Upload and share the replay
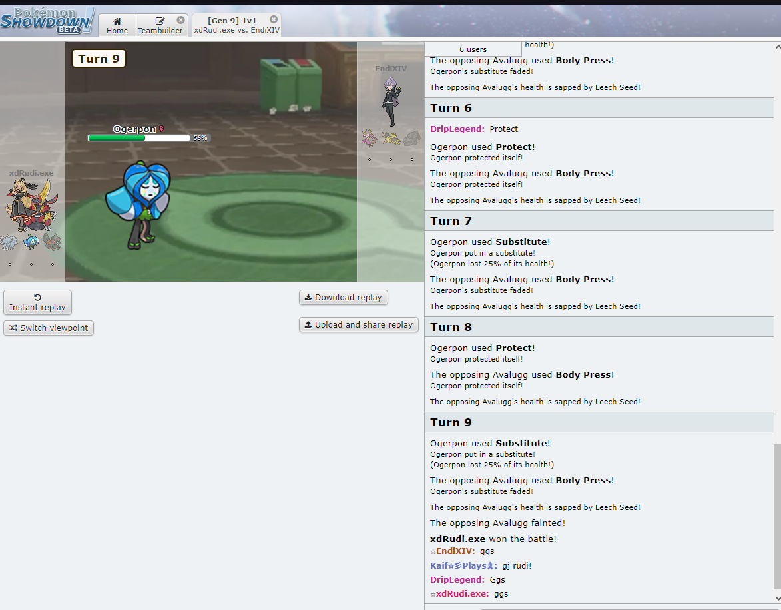Image resolution: width=781 pixels, height=610 pixels. coord(359,325)
